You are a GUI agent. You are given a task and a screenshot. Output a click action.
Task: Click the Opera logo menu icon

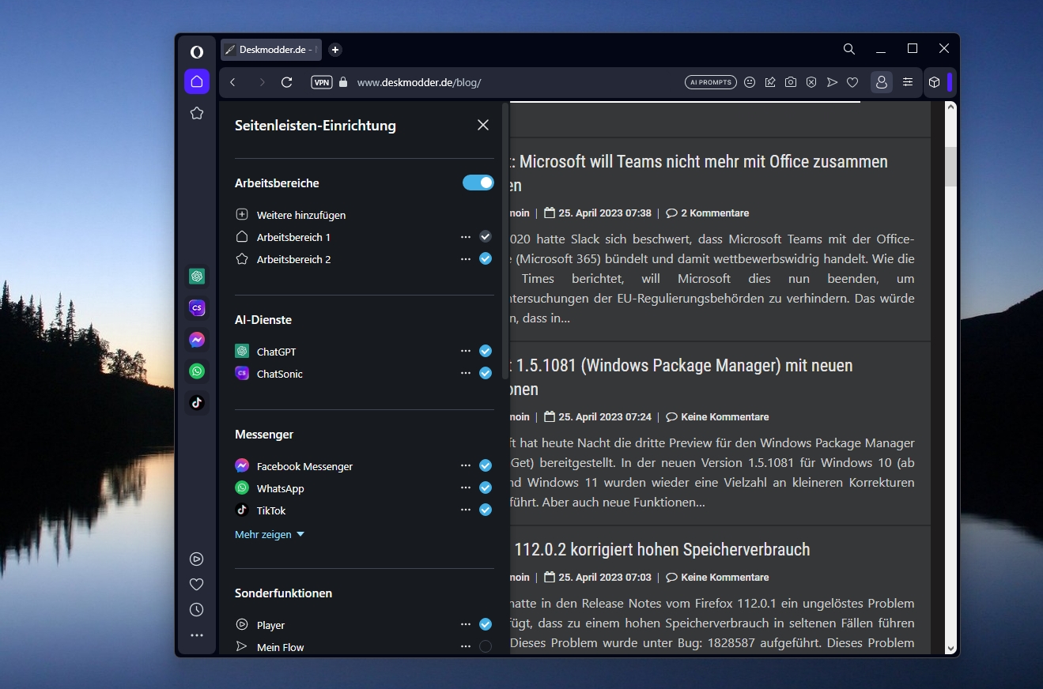tap(197, 52)
